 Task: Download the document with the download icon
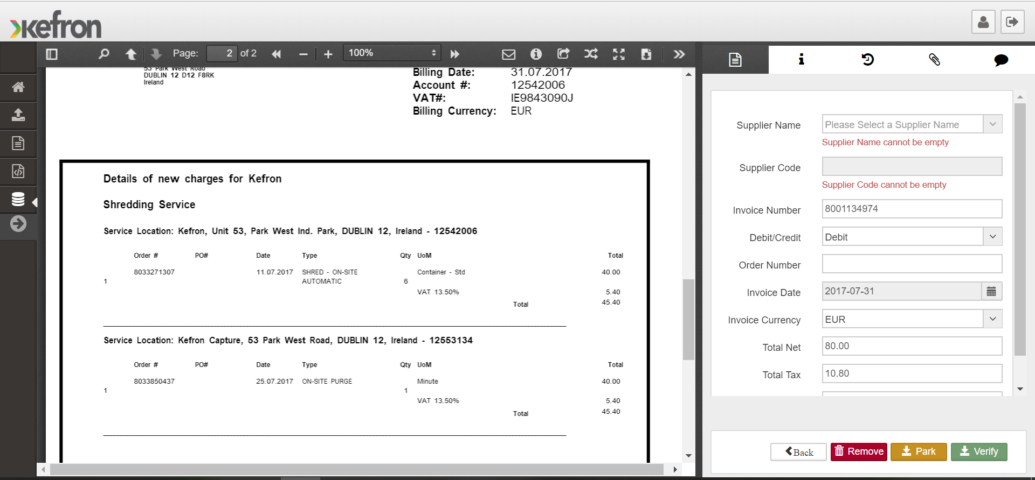pos(646,54)
